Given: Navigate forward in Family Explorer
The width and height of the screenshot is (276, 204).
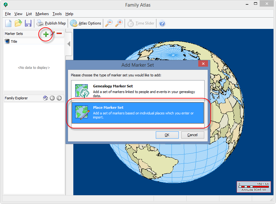Looking at the screenshot, I should 59,98.
